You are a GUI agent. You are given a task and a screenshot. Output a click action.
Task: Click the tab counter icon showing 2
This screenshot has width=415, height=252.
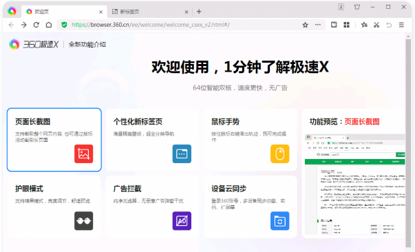click(x=341, y=7)
